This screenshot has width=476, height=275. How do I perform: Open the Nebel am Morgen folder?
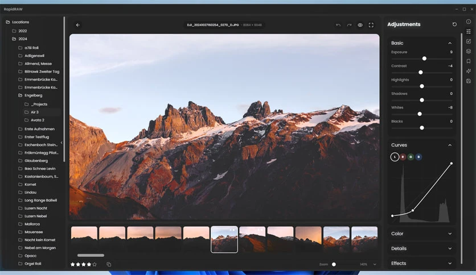point(40,248)
